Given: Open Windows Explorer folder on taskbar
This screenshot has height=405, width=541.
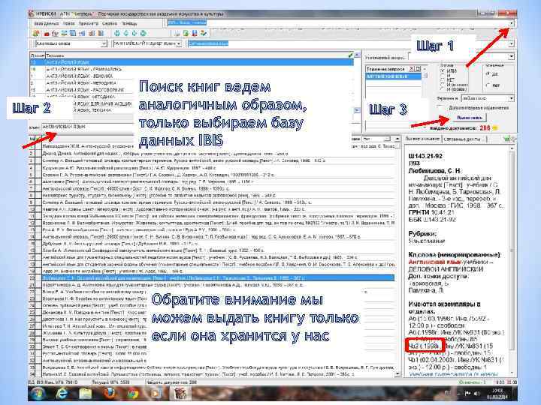Looking at the screenshot, I should tap(85, 393).
